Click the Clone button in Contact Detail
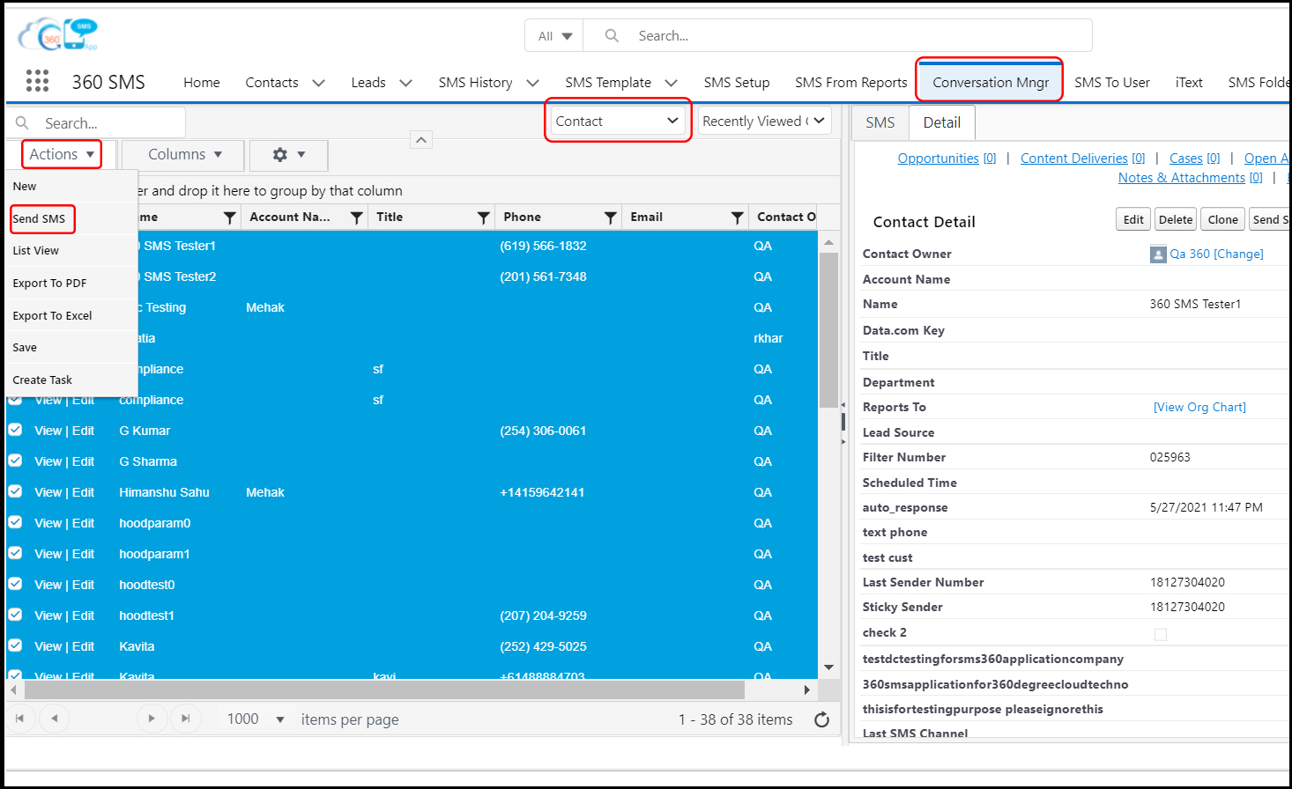1292x789 pixels. [1223, 219]
